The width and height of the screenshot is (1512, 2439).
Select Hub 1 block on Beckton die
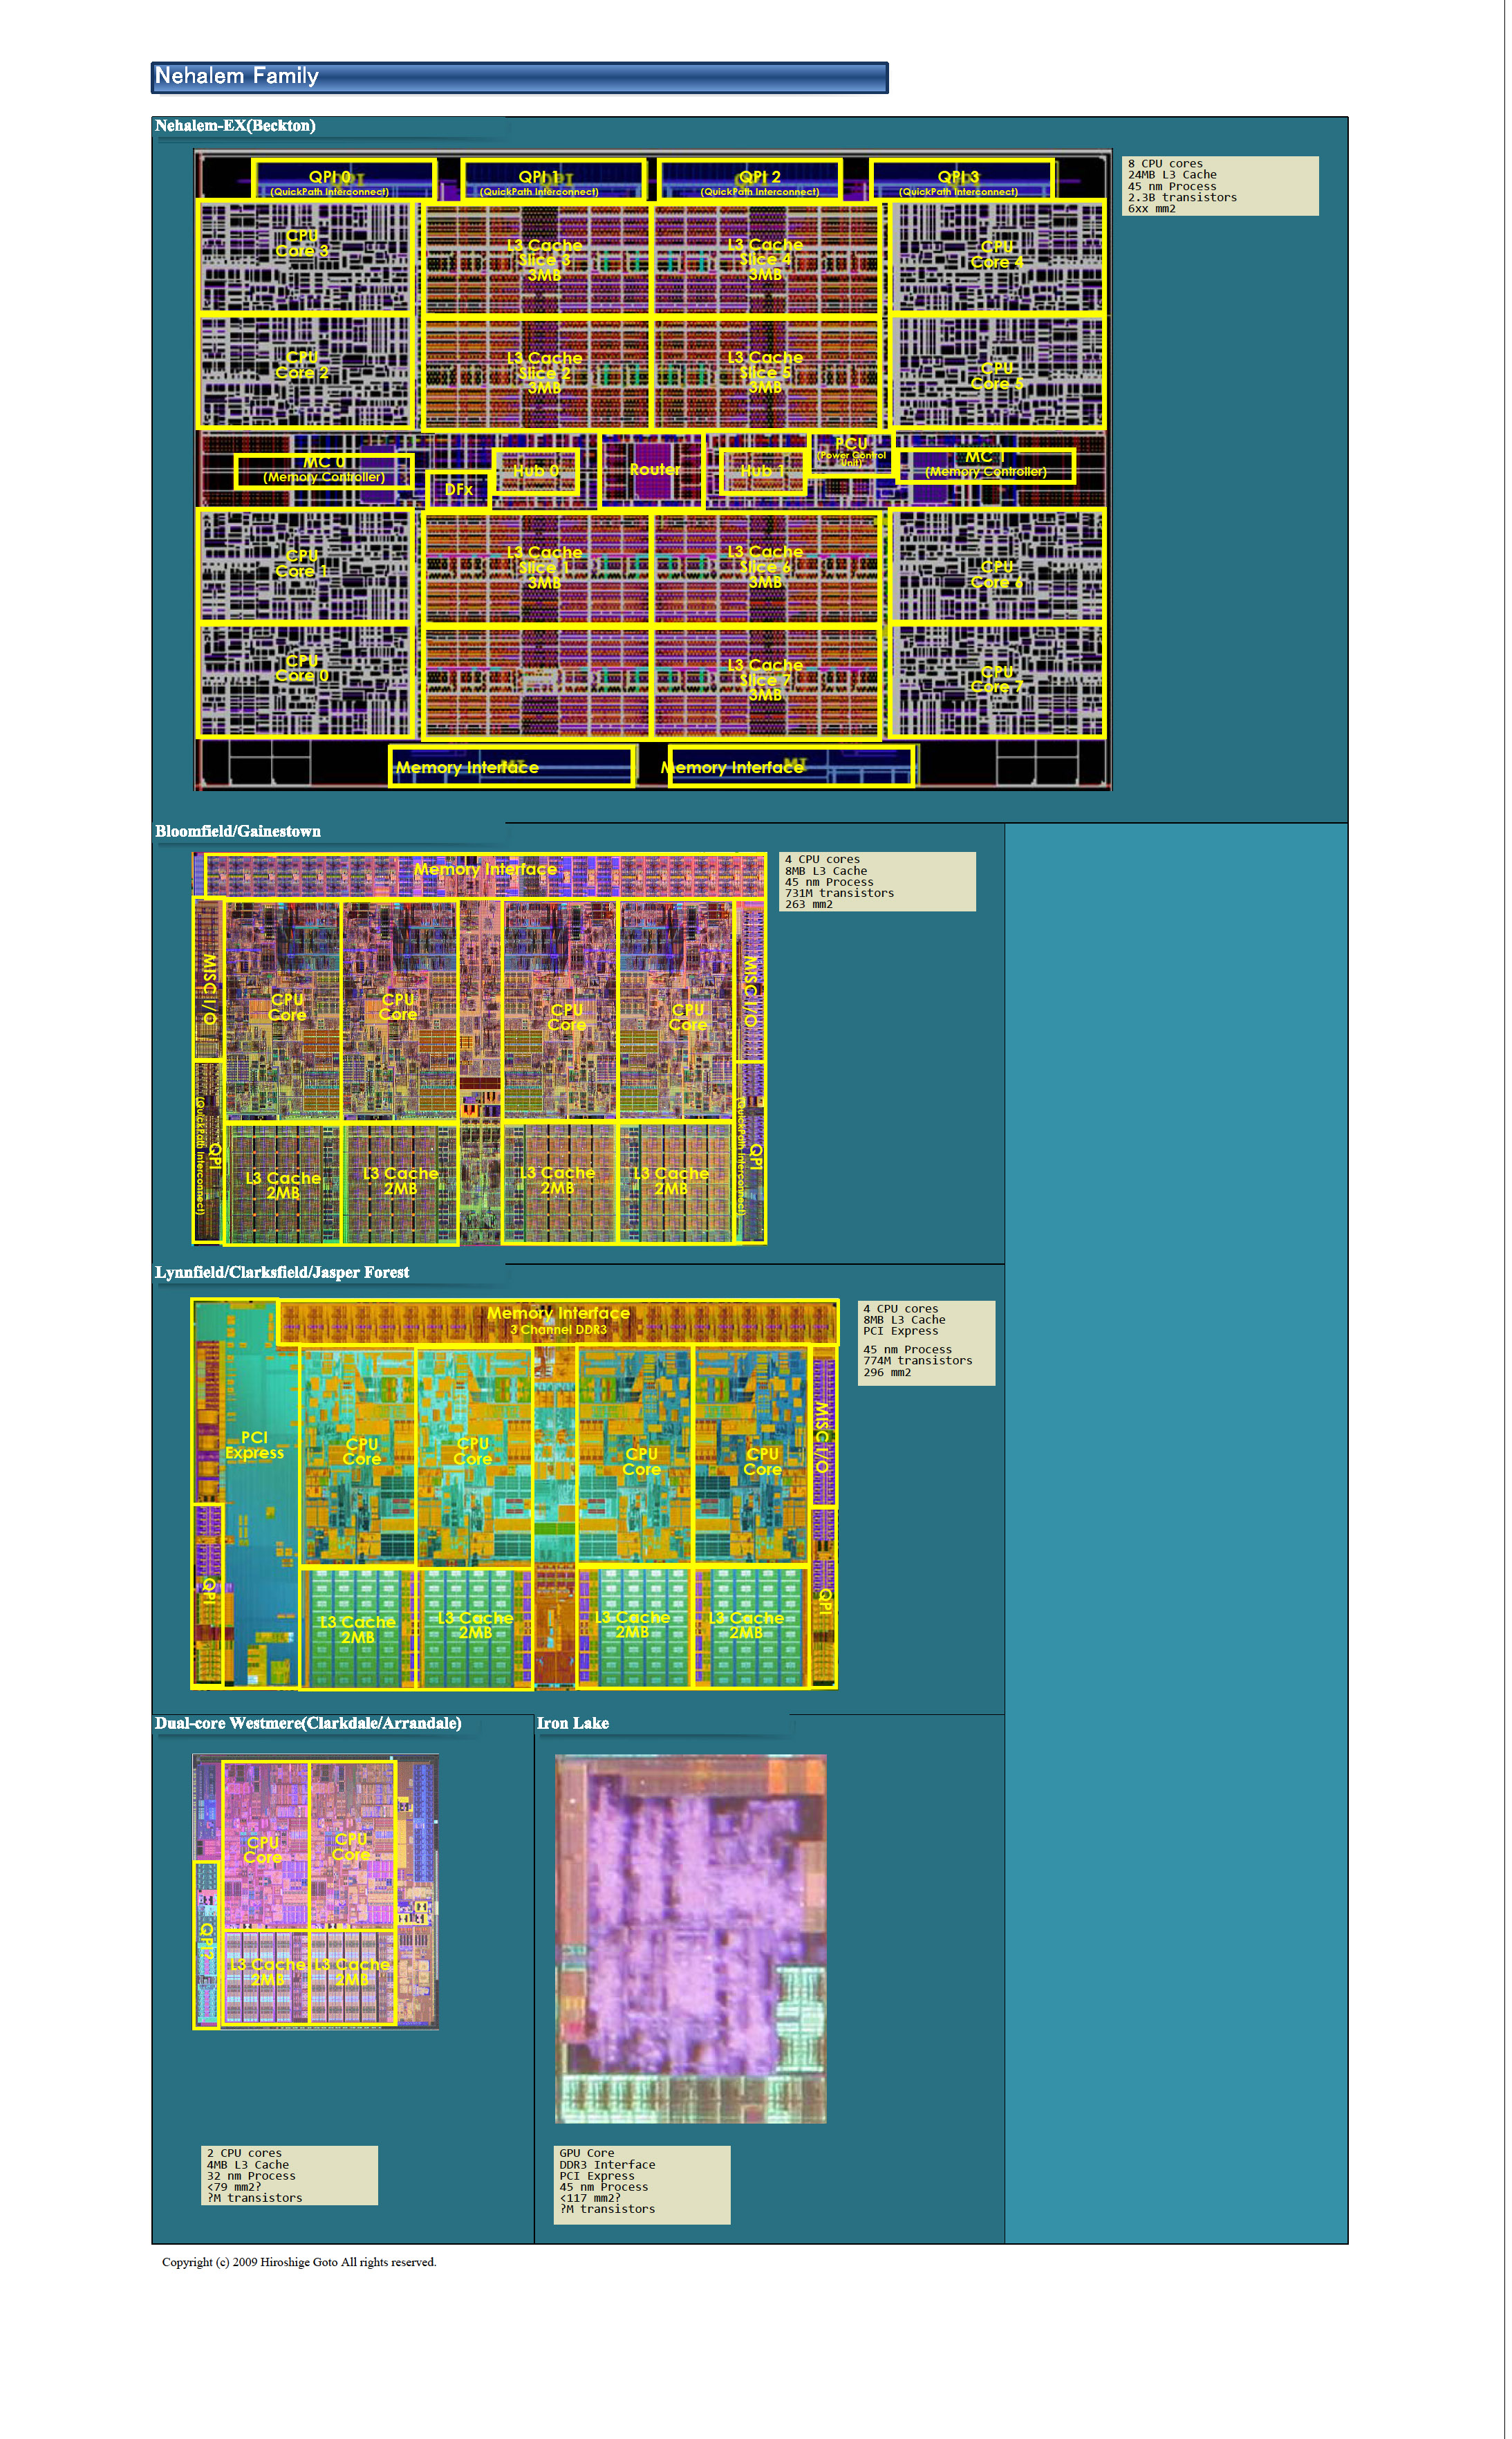tap(762, 472)
